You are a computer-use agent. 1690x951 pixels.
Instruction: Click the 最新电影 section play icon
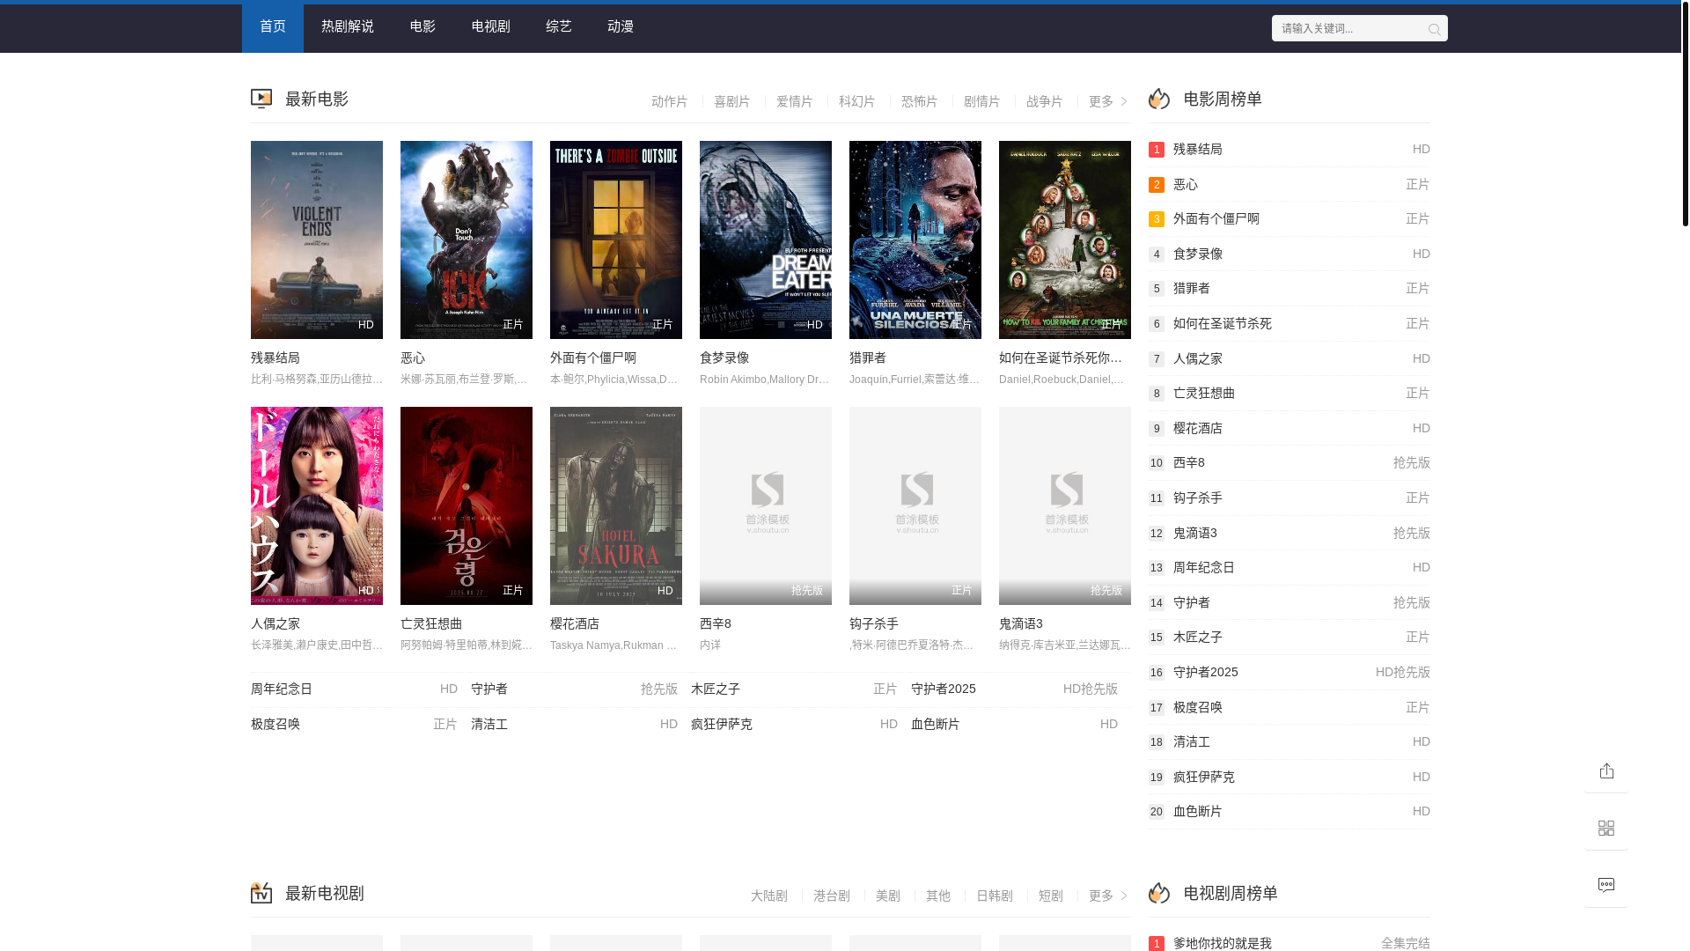click(x=261, y=100)
